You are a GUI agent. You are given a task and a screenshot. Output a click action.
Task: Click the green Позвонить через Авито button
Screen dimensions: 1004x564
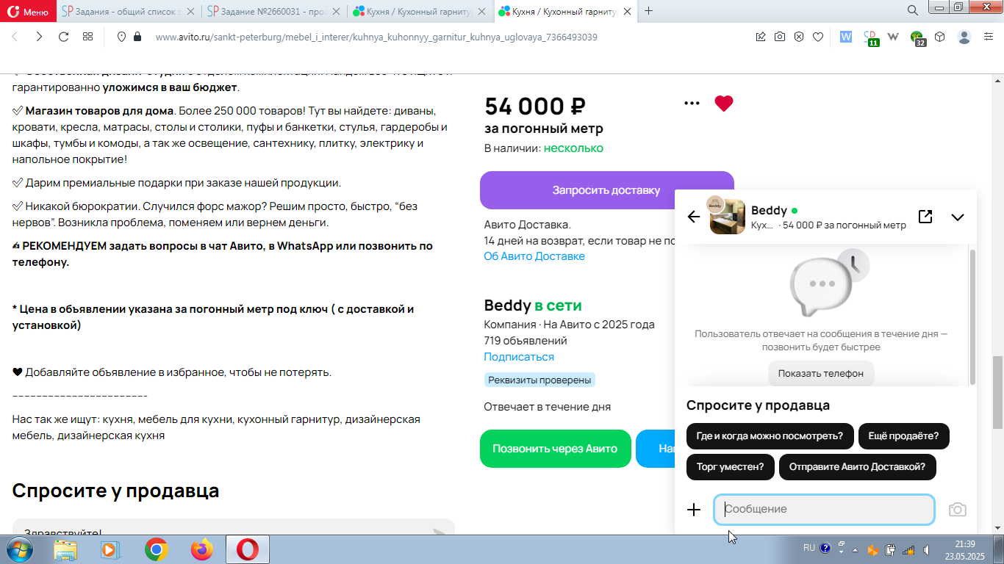(555, 449)
